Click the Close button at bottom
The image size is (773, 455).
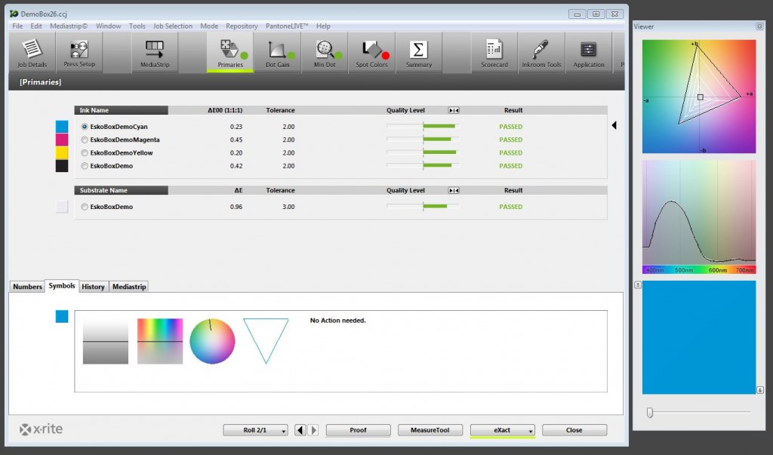point(574,430)
